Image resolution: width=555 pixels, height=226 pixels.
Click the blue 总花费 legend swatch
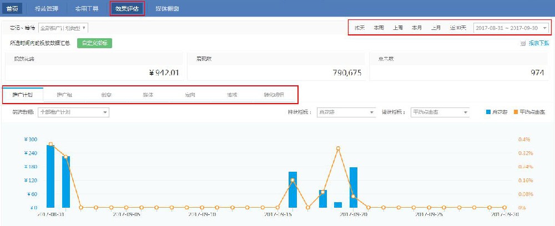point(488,112)
